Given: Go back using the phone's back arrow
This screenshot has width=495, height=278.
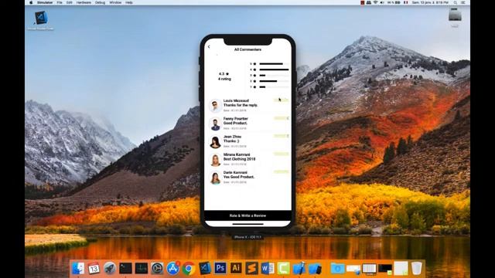Looking at the screenshot, I should 209,46.
